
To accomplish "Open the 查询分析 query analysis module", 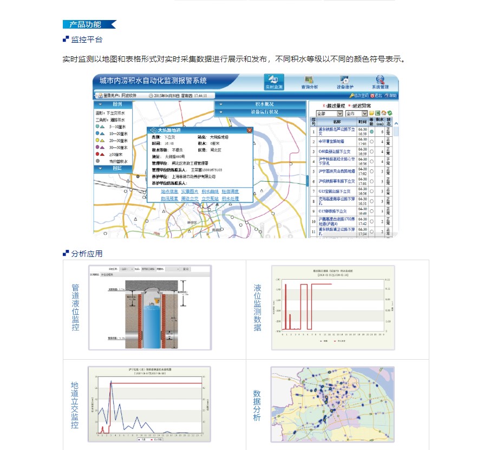I will 309,83.
